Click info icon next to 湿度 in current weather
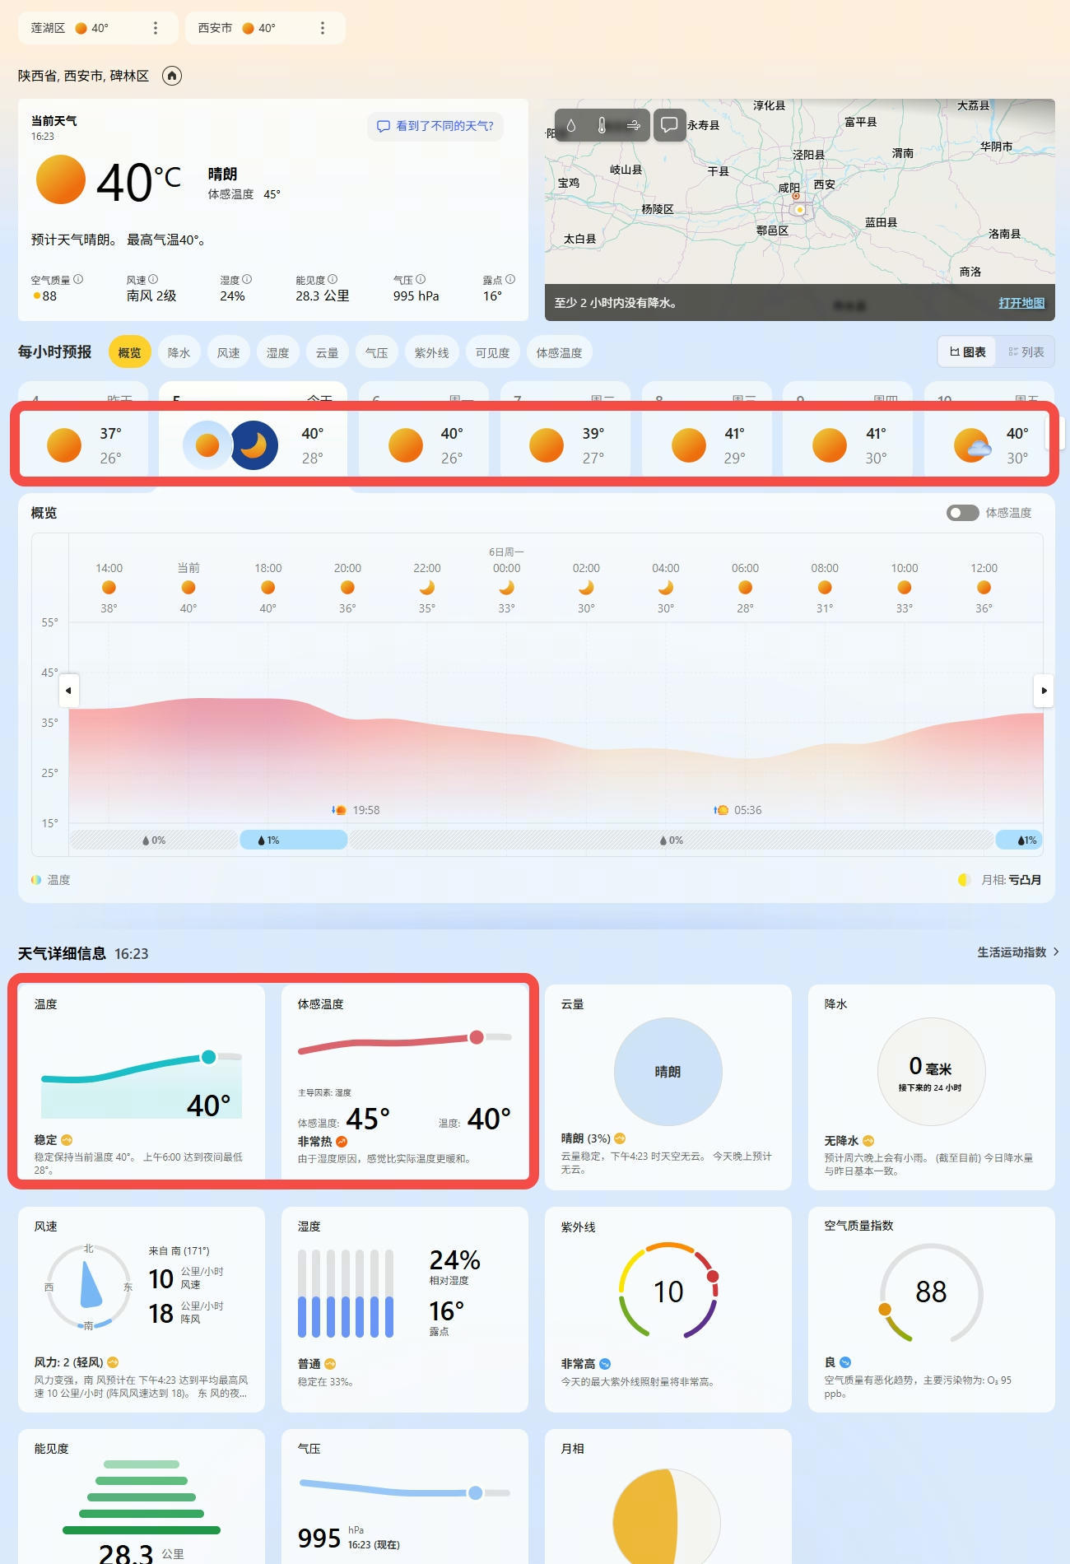This screenshot has height=1564, width=1070. click(247, 279)
